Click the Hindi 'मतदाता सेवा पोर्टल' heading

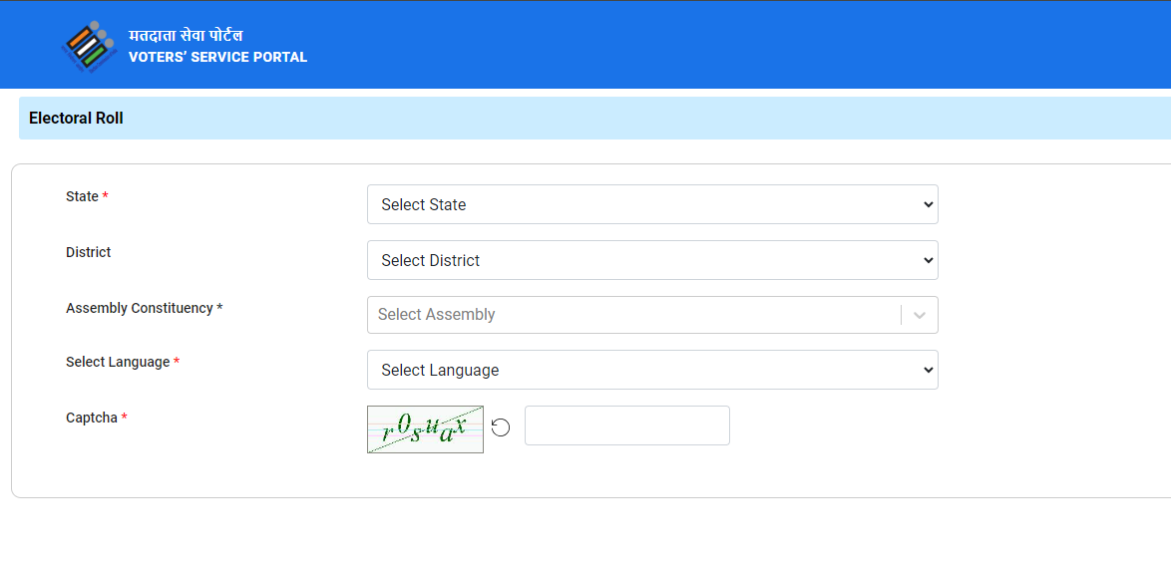(x=186, y=35)
